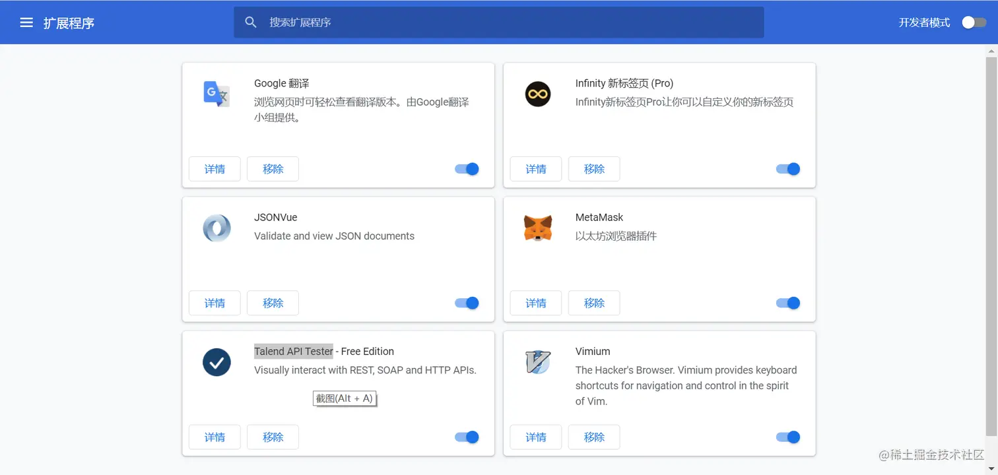Toggle developer mode switch
Viewport: 998px width, 475px height.
(974, 22)
